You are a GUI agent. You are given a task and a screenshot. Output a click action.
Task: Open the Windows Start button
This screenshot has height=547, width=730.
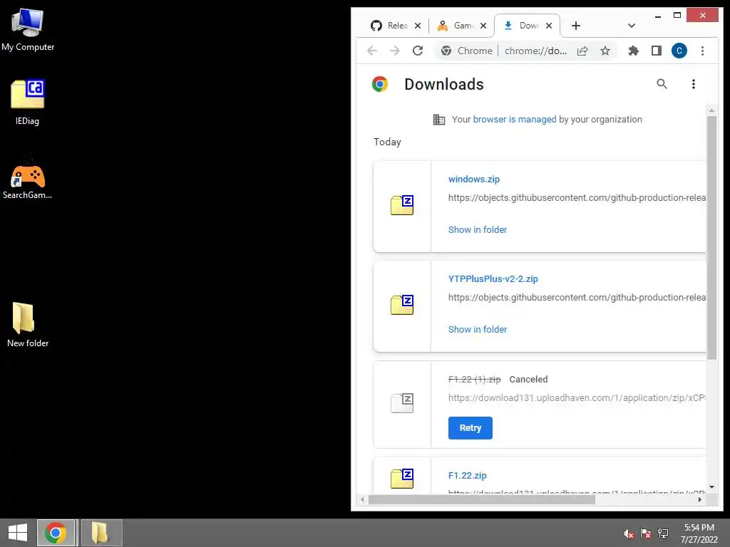point(18,533)
